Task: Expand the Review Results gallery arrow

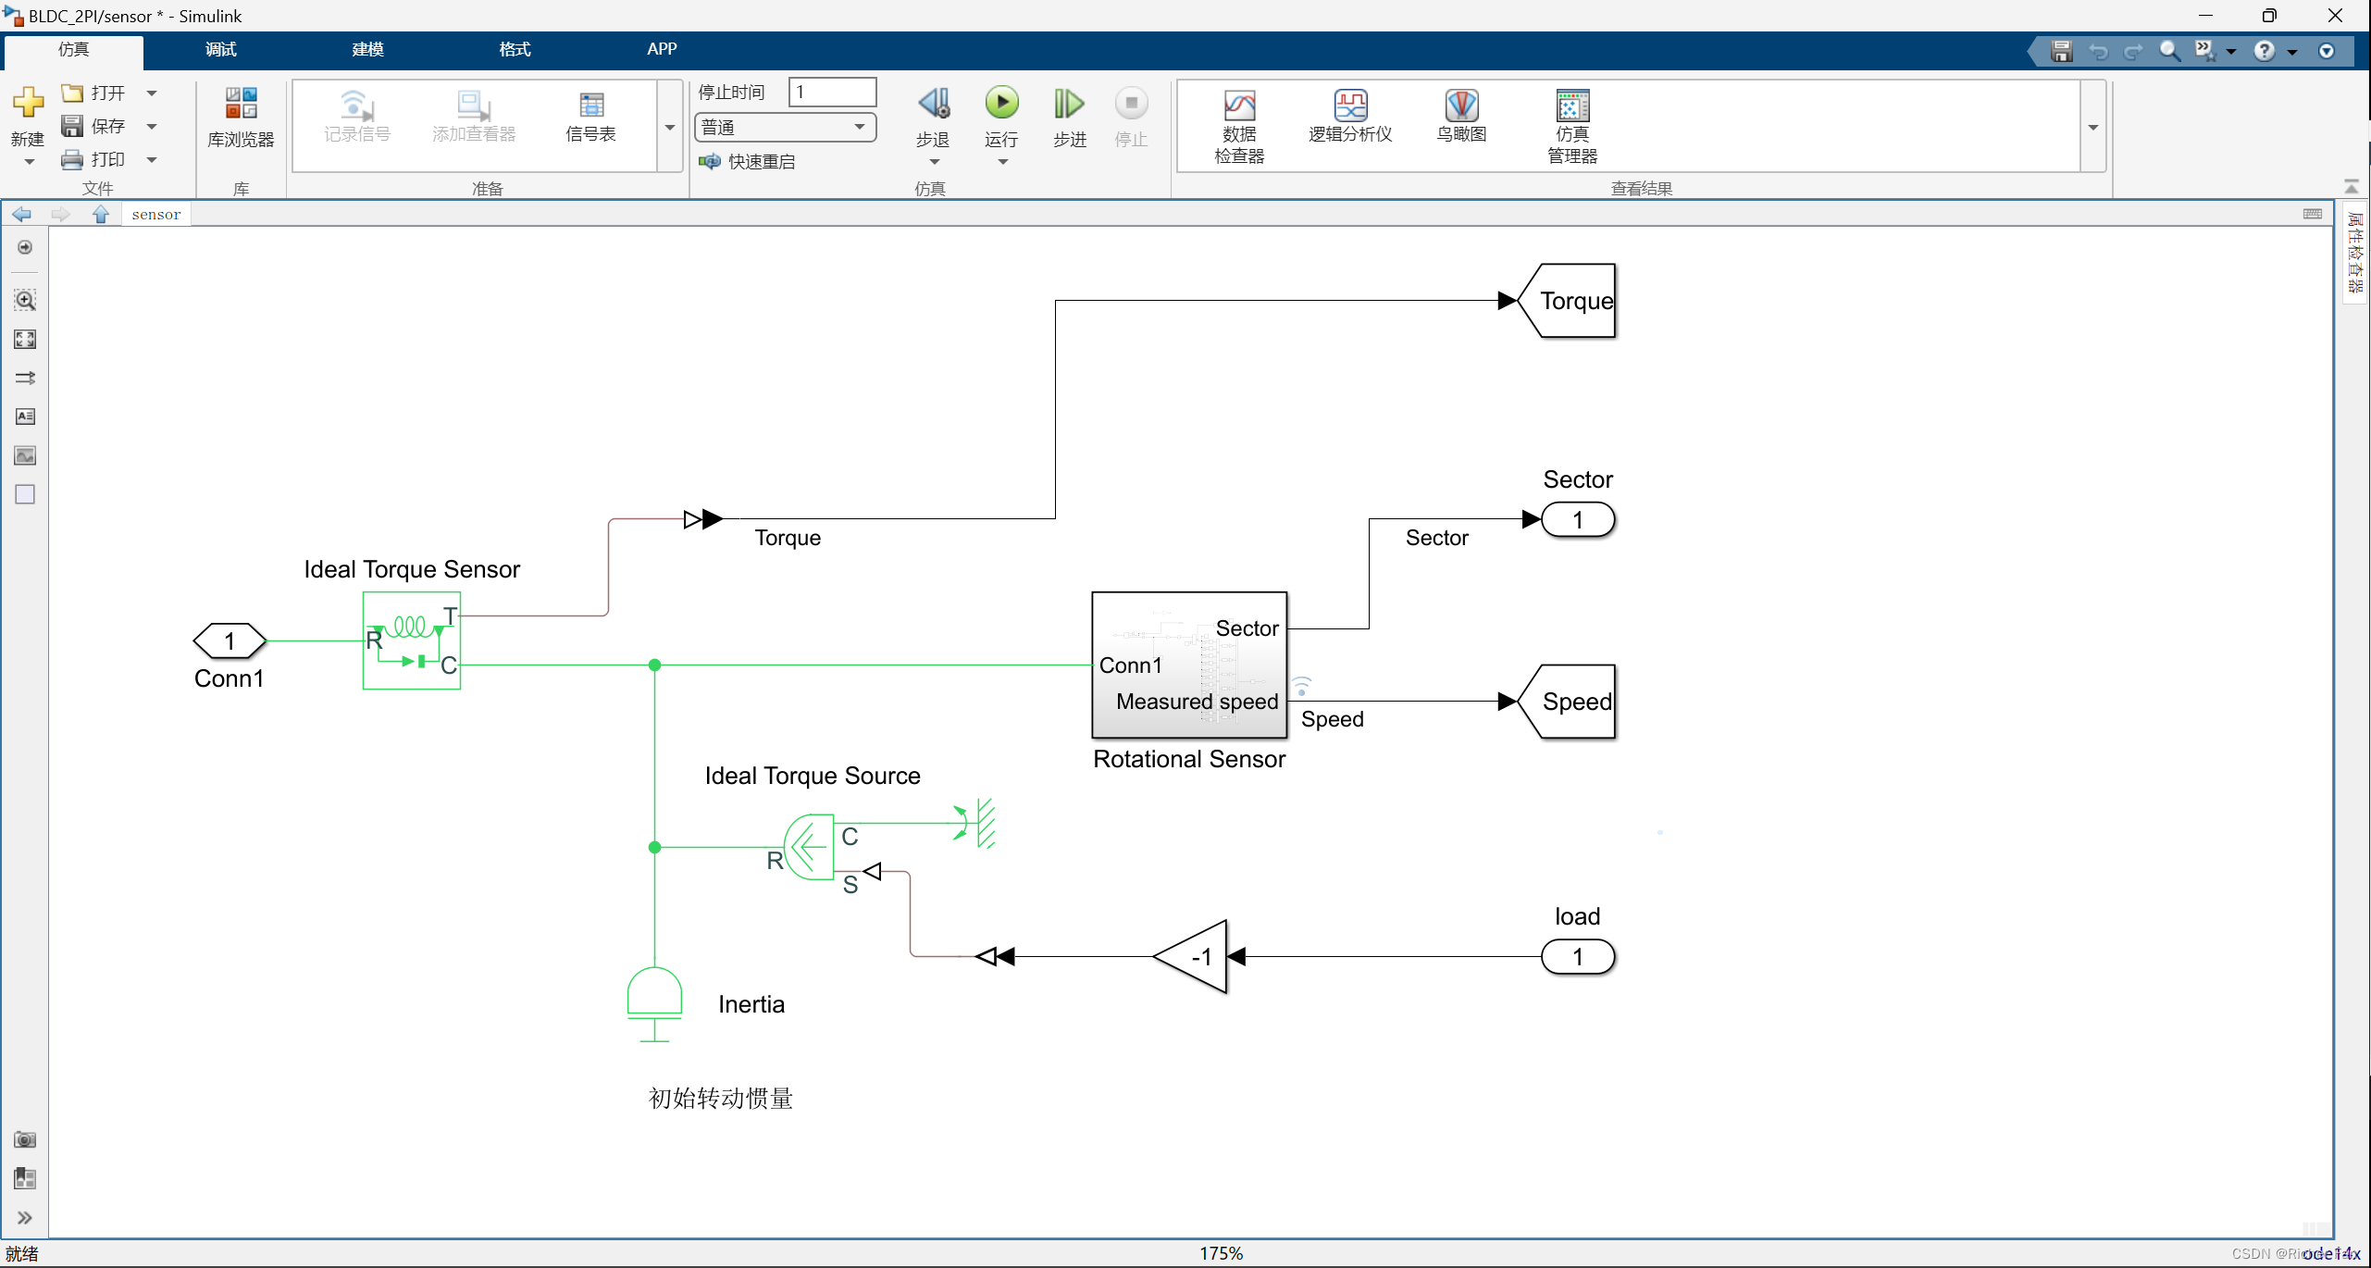Action: click(x=2092, y=127)
